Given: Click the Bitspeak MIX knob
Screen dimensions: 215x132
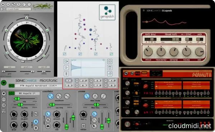Looking at the screenshot, I should 199,52.
